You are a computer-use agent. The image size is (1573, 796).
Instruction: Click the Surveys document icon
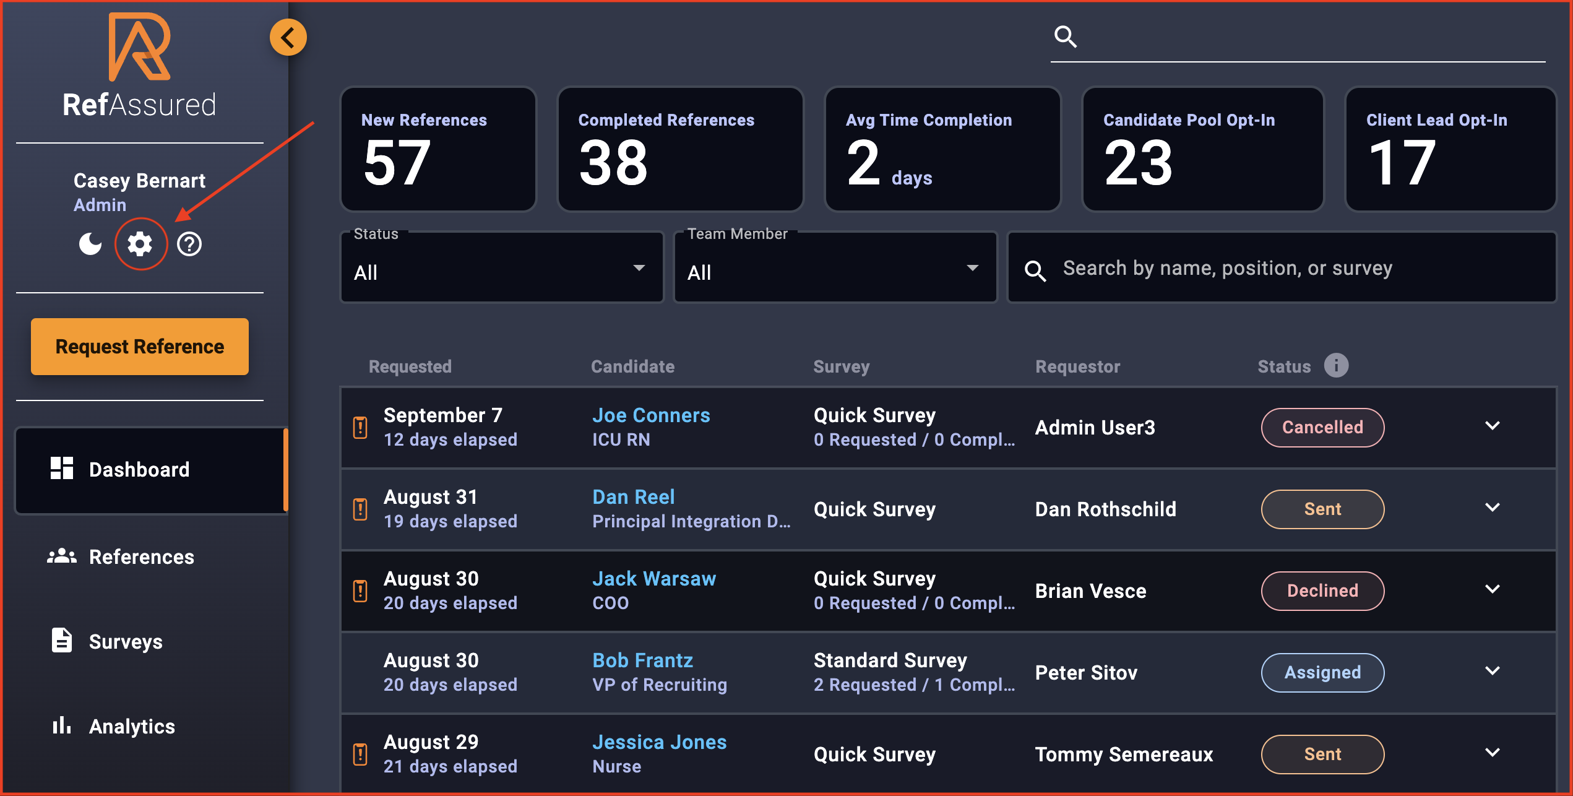pos(61,641)
